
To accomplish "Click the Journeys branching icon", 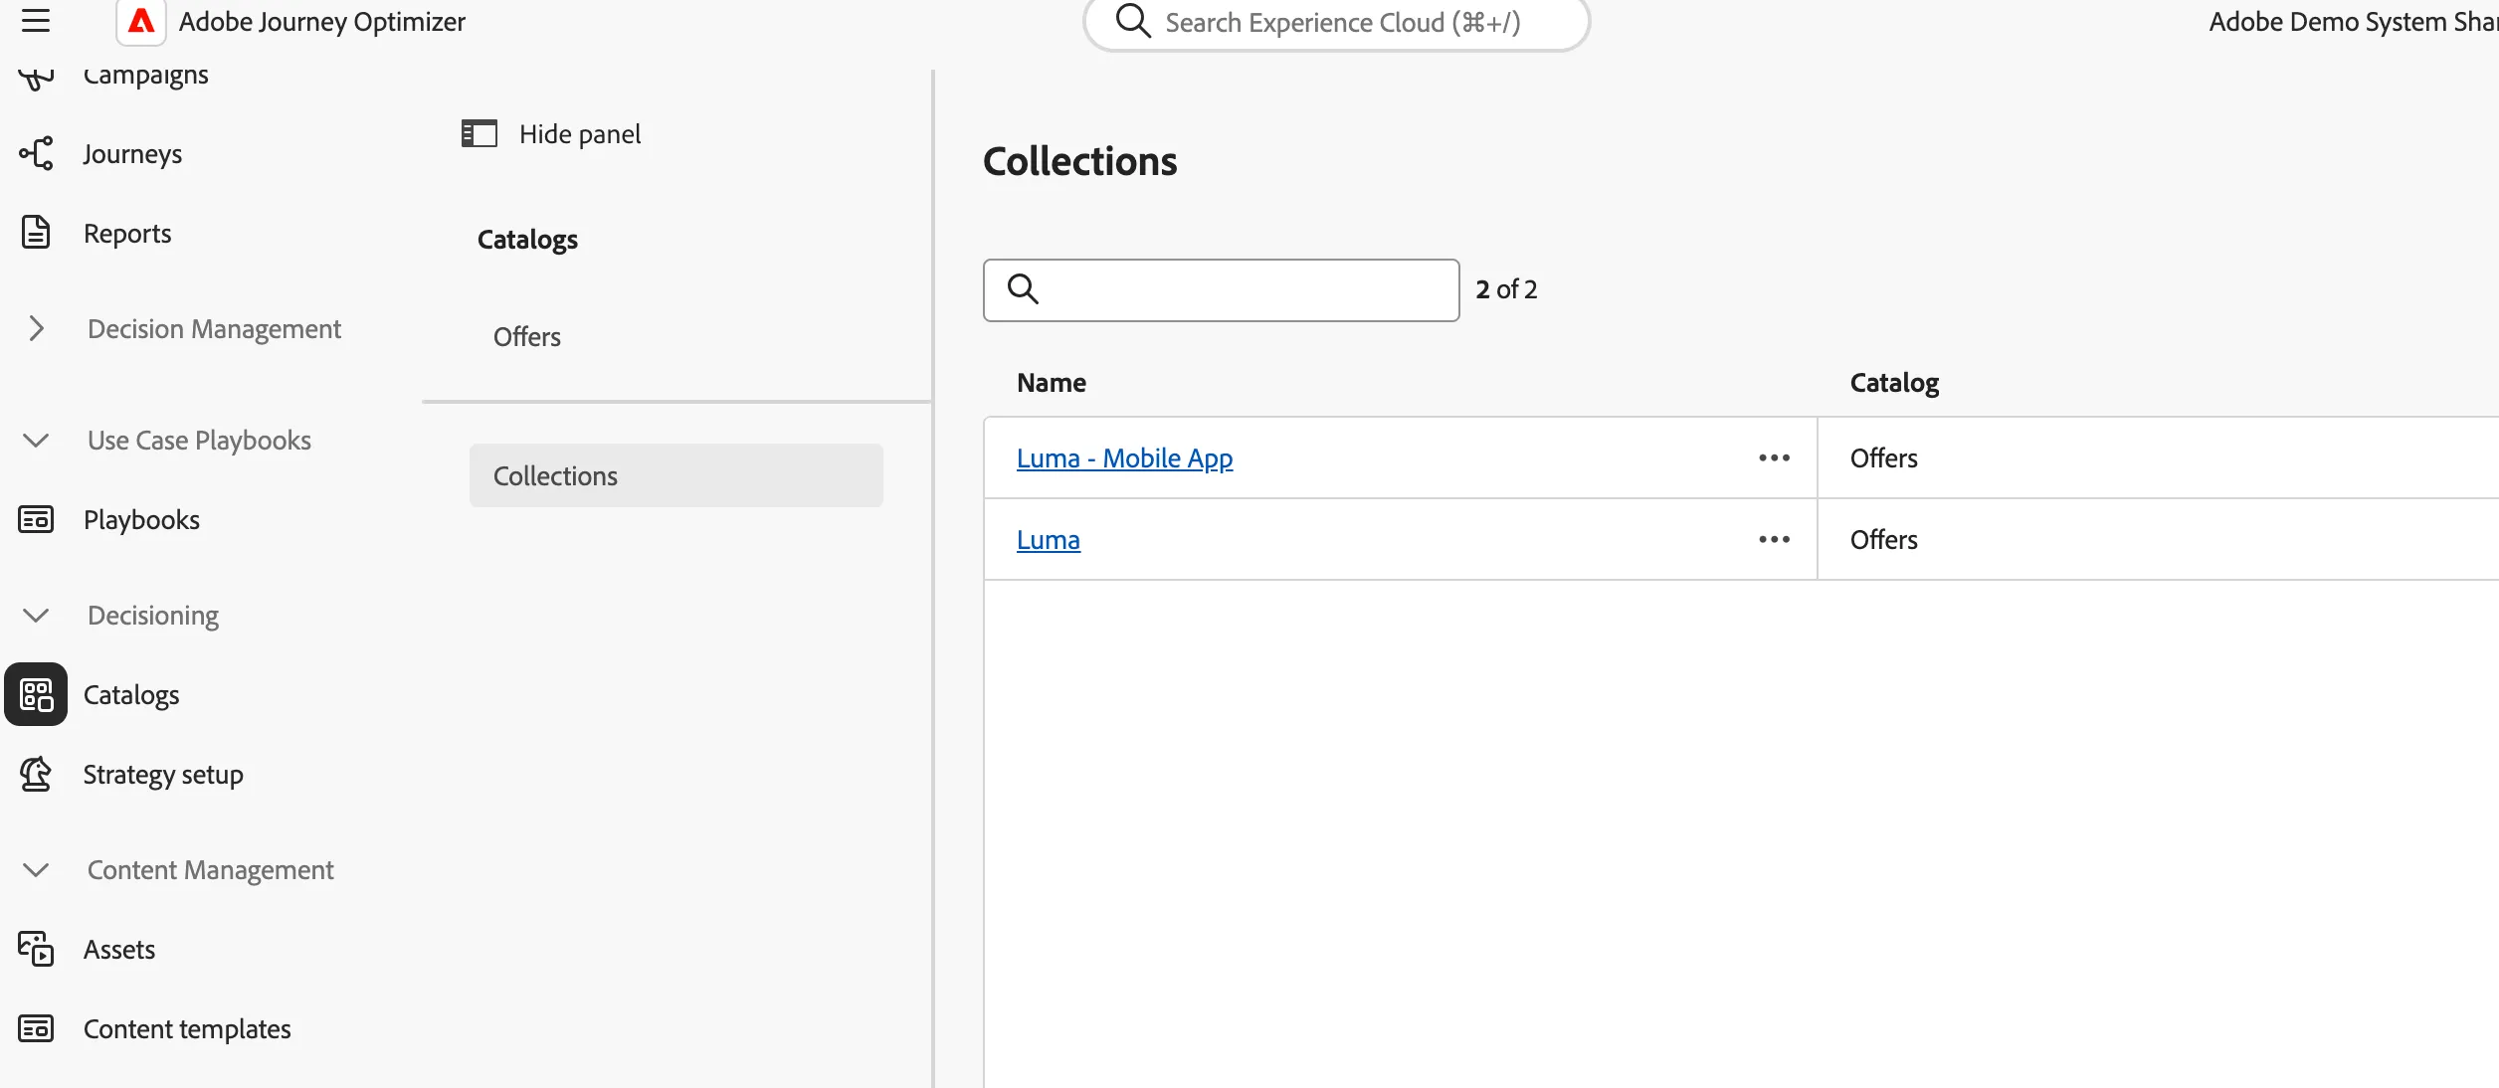I will [x=36, y=153].
